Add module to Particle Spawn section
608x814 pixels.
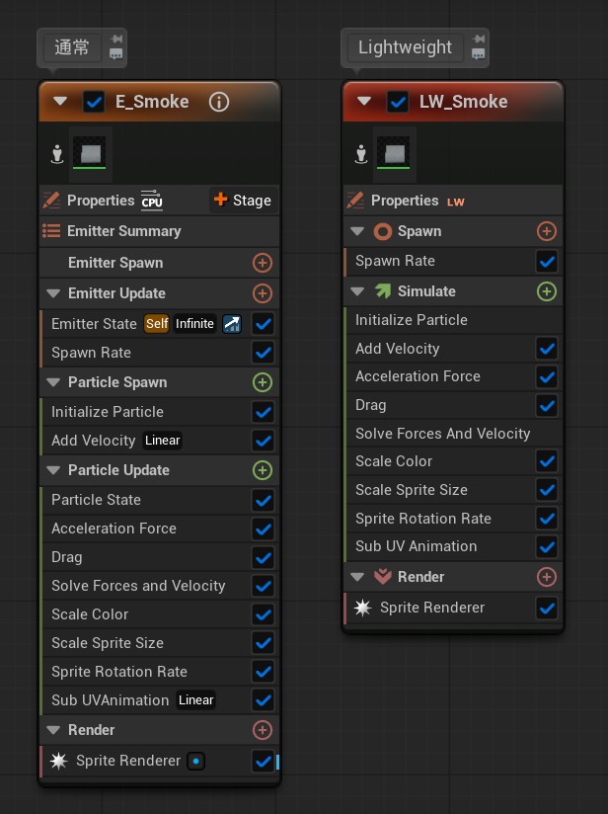pyautogui.click(x=263, y=382)
